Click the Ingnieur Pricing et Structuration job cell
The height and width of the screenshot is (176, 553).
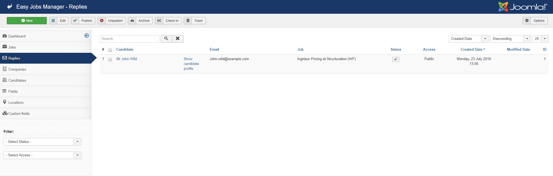point(327,59)
